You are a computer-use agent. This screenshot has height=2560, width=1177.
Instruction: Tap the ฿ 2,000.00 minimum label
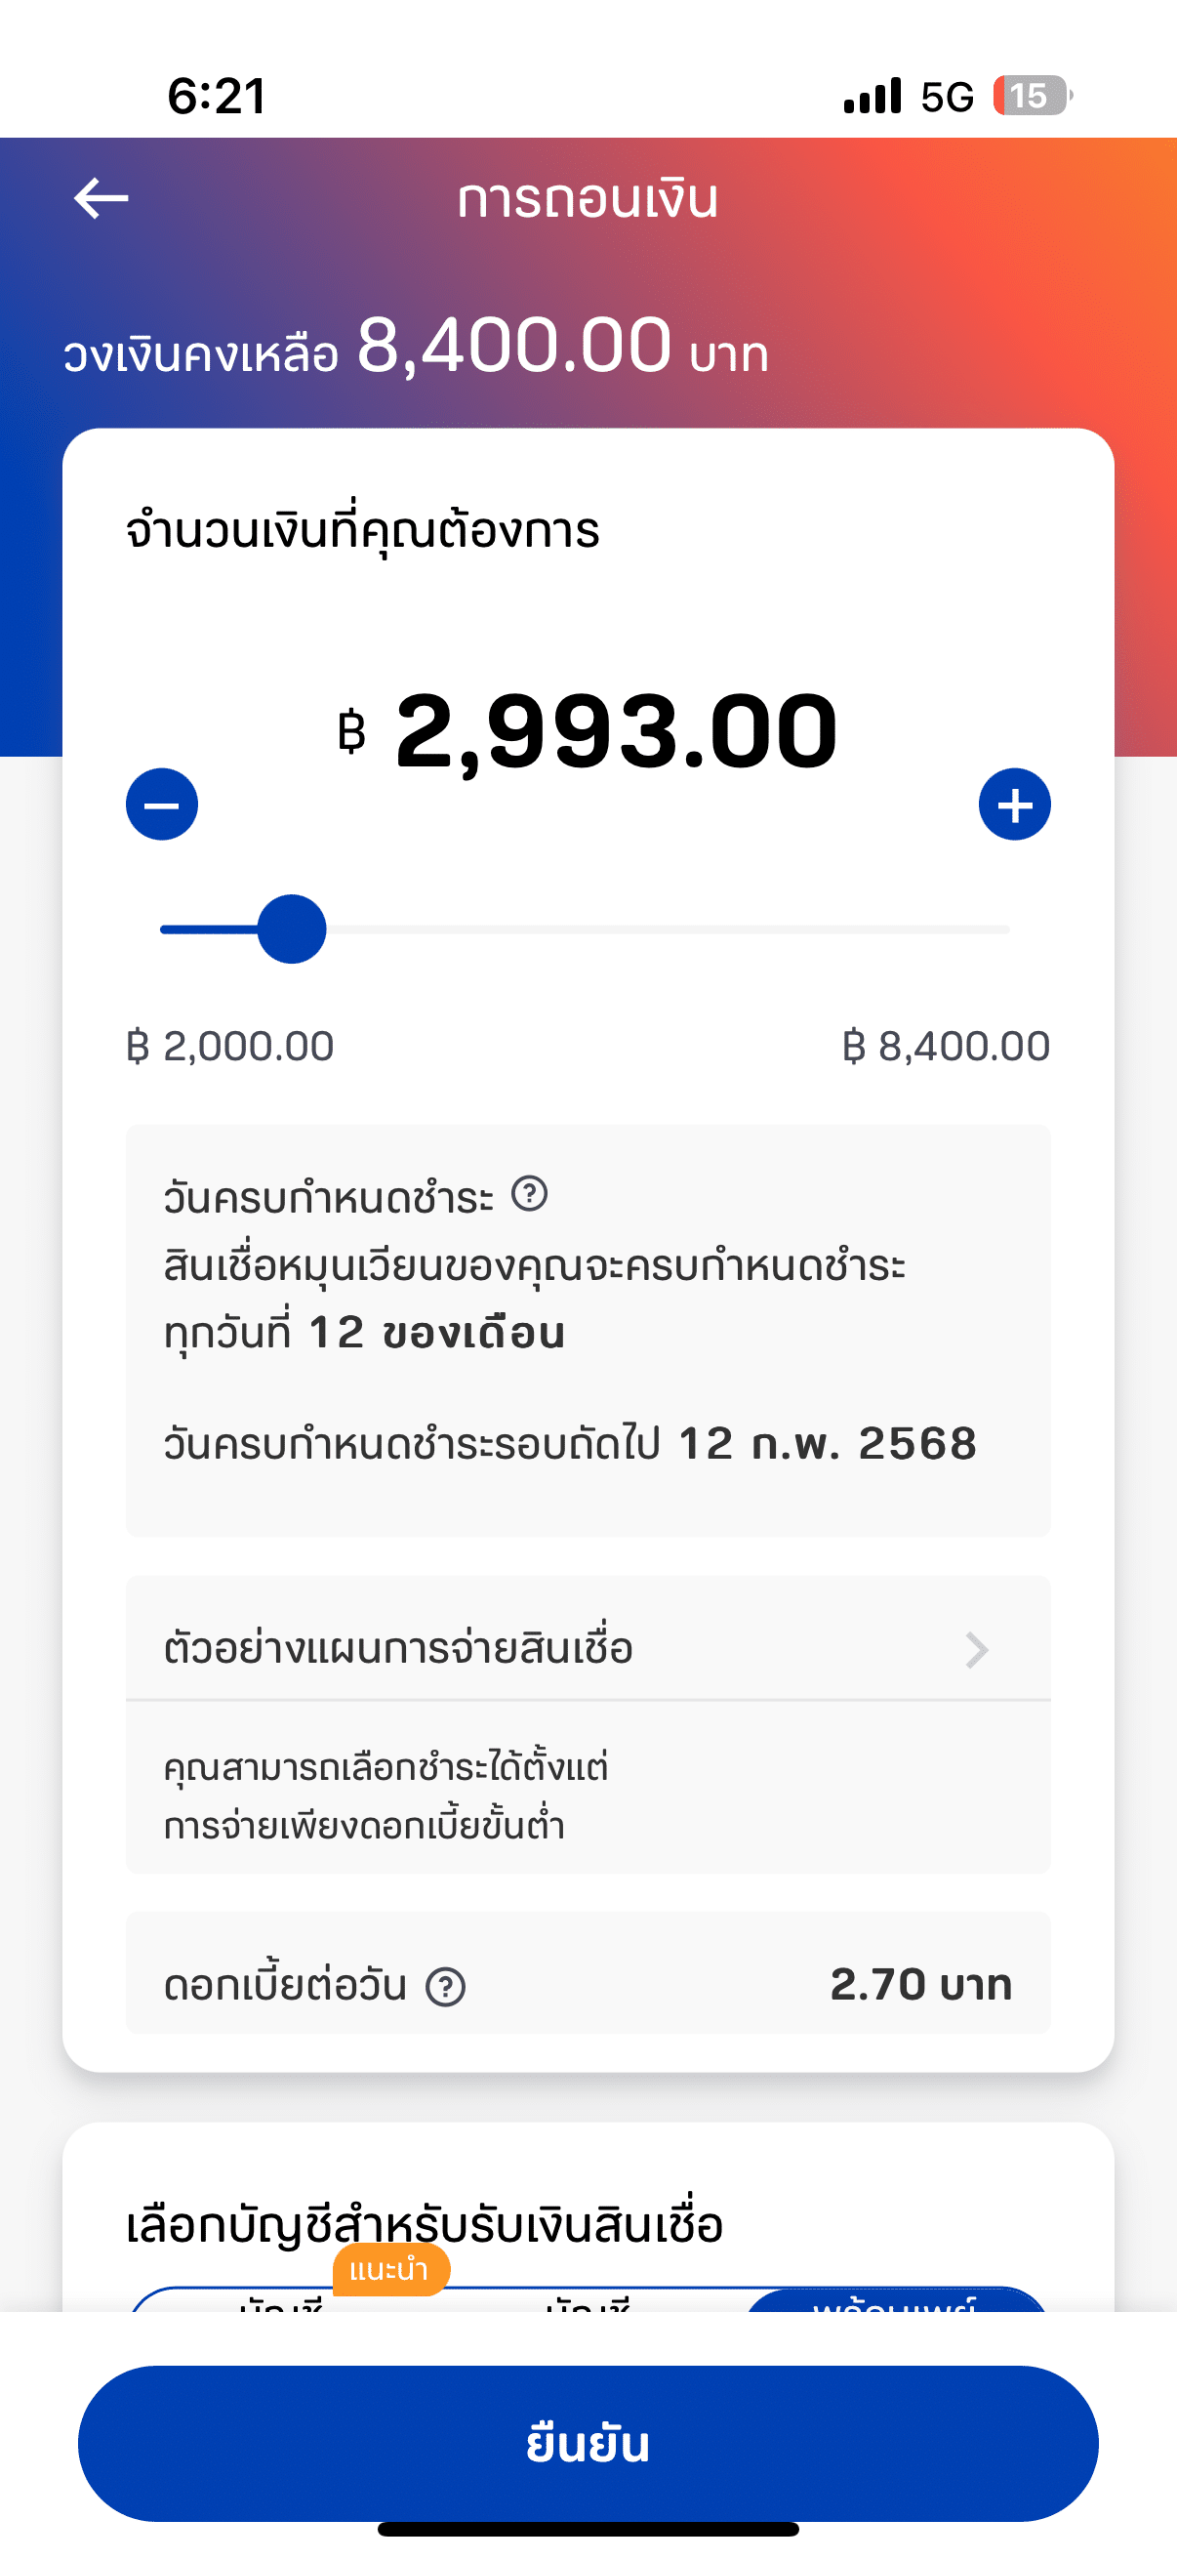pos(230,1047)
